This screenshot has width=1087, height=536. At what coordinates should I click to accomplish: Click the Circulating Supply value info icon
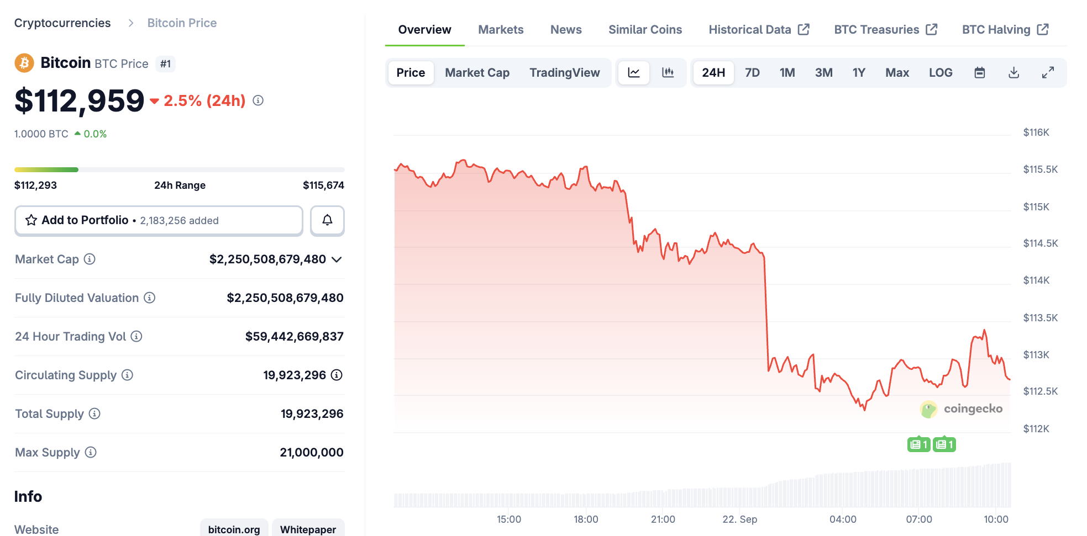coord(337,375)
